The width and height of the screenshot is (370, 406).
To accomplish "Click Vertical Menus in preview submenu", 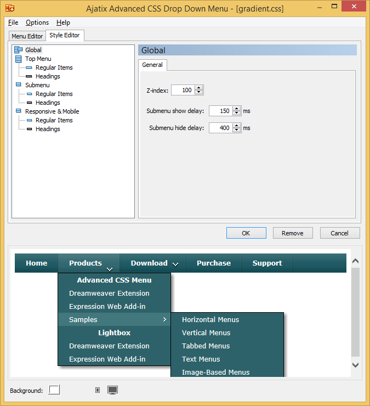I will pyautogui.click(x=227, y=332).
